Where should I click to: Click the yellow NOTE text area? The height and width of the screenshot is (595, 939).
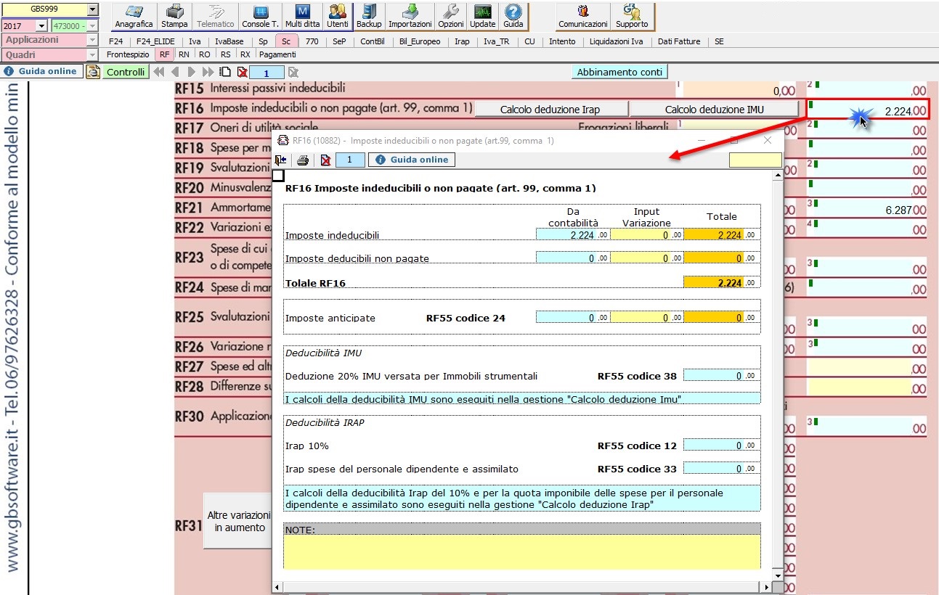522,551
